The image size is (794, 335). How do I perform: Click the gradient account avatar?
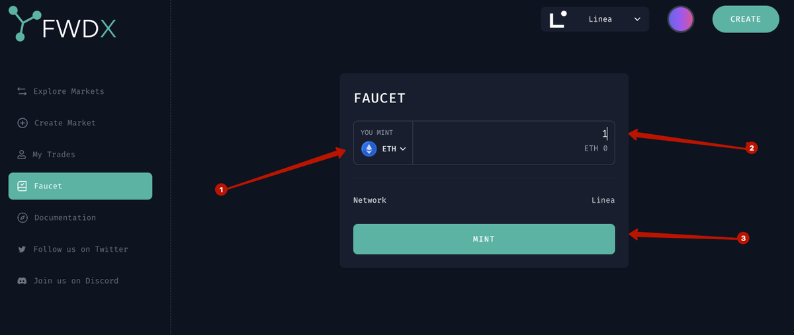coord(680,19)
